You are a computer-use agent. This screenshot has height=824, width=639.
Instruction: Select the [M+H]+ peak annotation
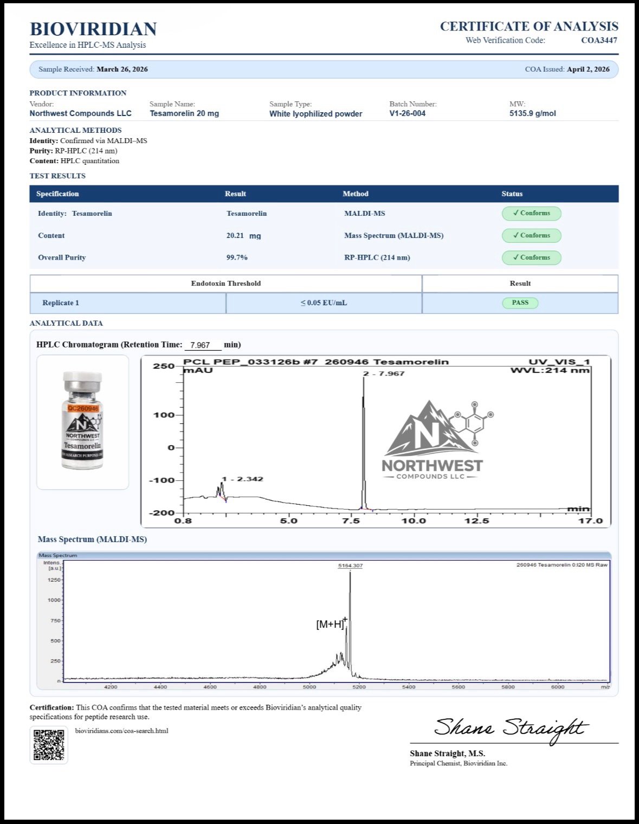(331, 625)
